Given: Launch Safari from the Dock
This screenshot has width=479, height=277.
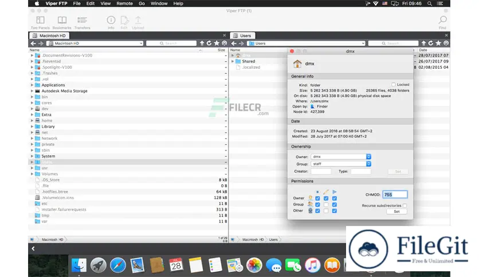Looking at the screenshot, I should (117, 265).
